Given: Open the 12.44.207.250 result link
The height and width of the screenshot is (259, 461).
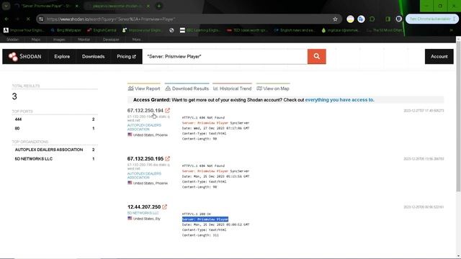Looking at the screenshot, I should pyautogui.click(x=144, y=206).
